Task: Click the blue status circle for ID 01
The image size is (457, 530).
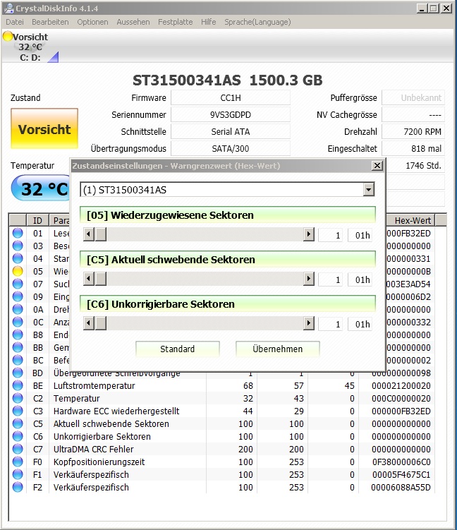Action: point(18,233)
